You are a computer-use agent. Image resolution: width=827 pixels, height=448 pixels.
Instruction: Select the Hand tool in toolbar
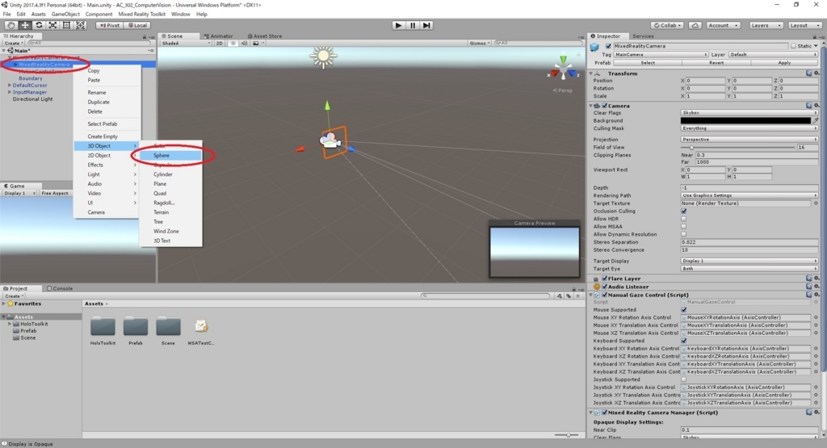pyautogui.click(x=10, y=25)
